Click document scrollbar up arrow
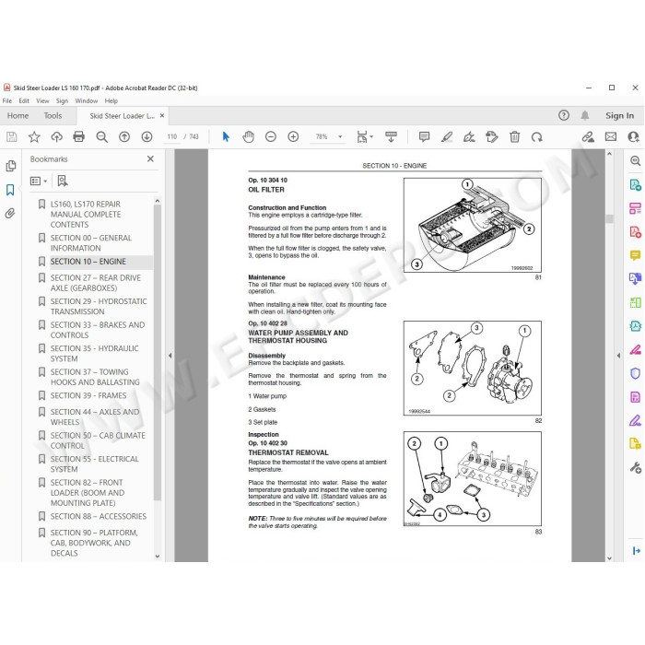 coord(609,154)
